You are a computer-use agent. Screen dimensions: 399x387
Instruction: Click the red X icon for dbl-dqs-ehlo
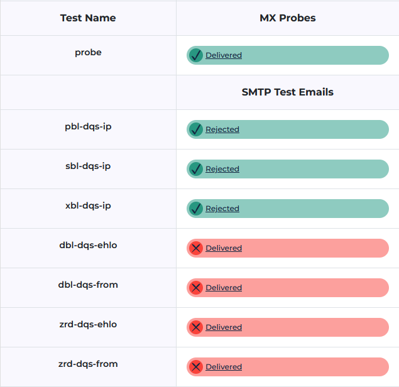(195, 248)
